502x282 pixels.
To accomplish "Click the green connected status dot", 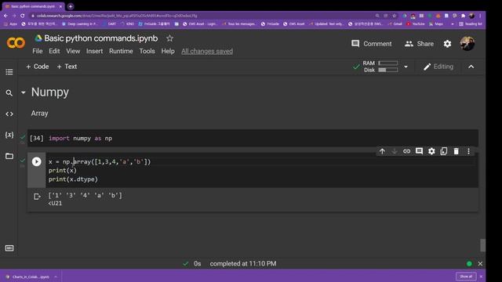I will pyautogui.click(x=469, y=264).
